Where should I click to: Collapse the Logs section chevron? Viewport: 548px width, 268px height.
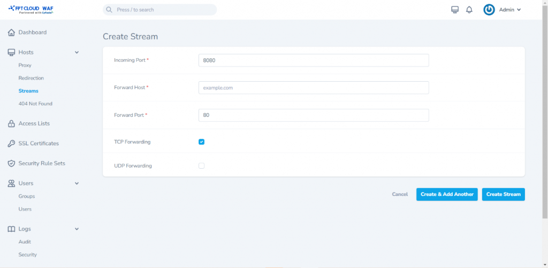77,229
